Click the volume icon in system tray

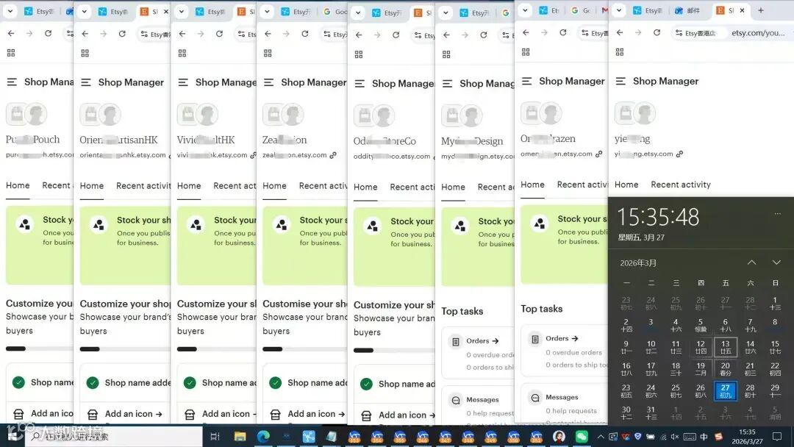point(675,437)
